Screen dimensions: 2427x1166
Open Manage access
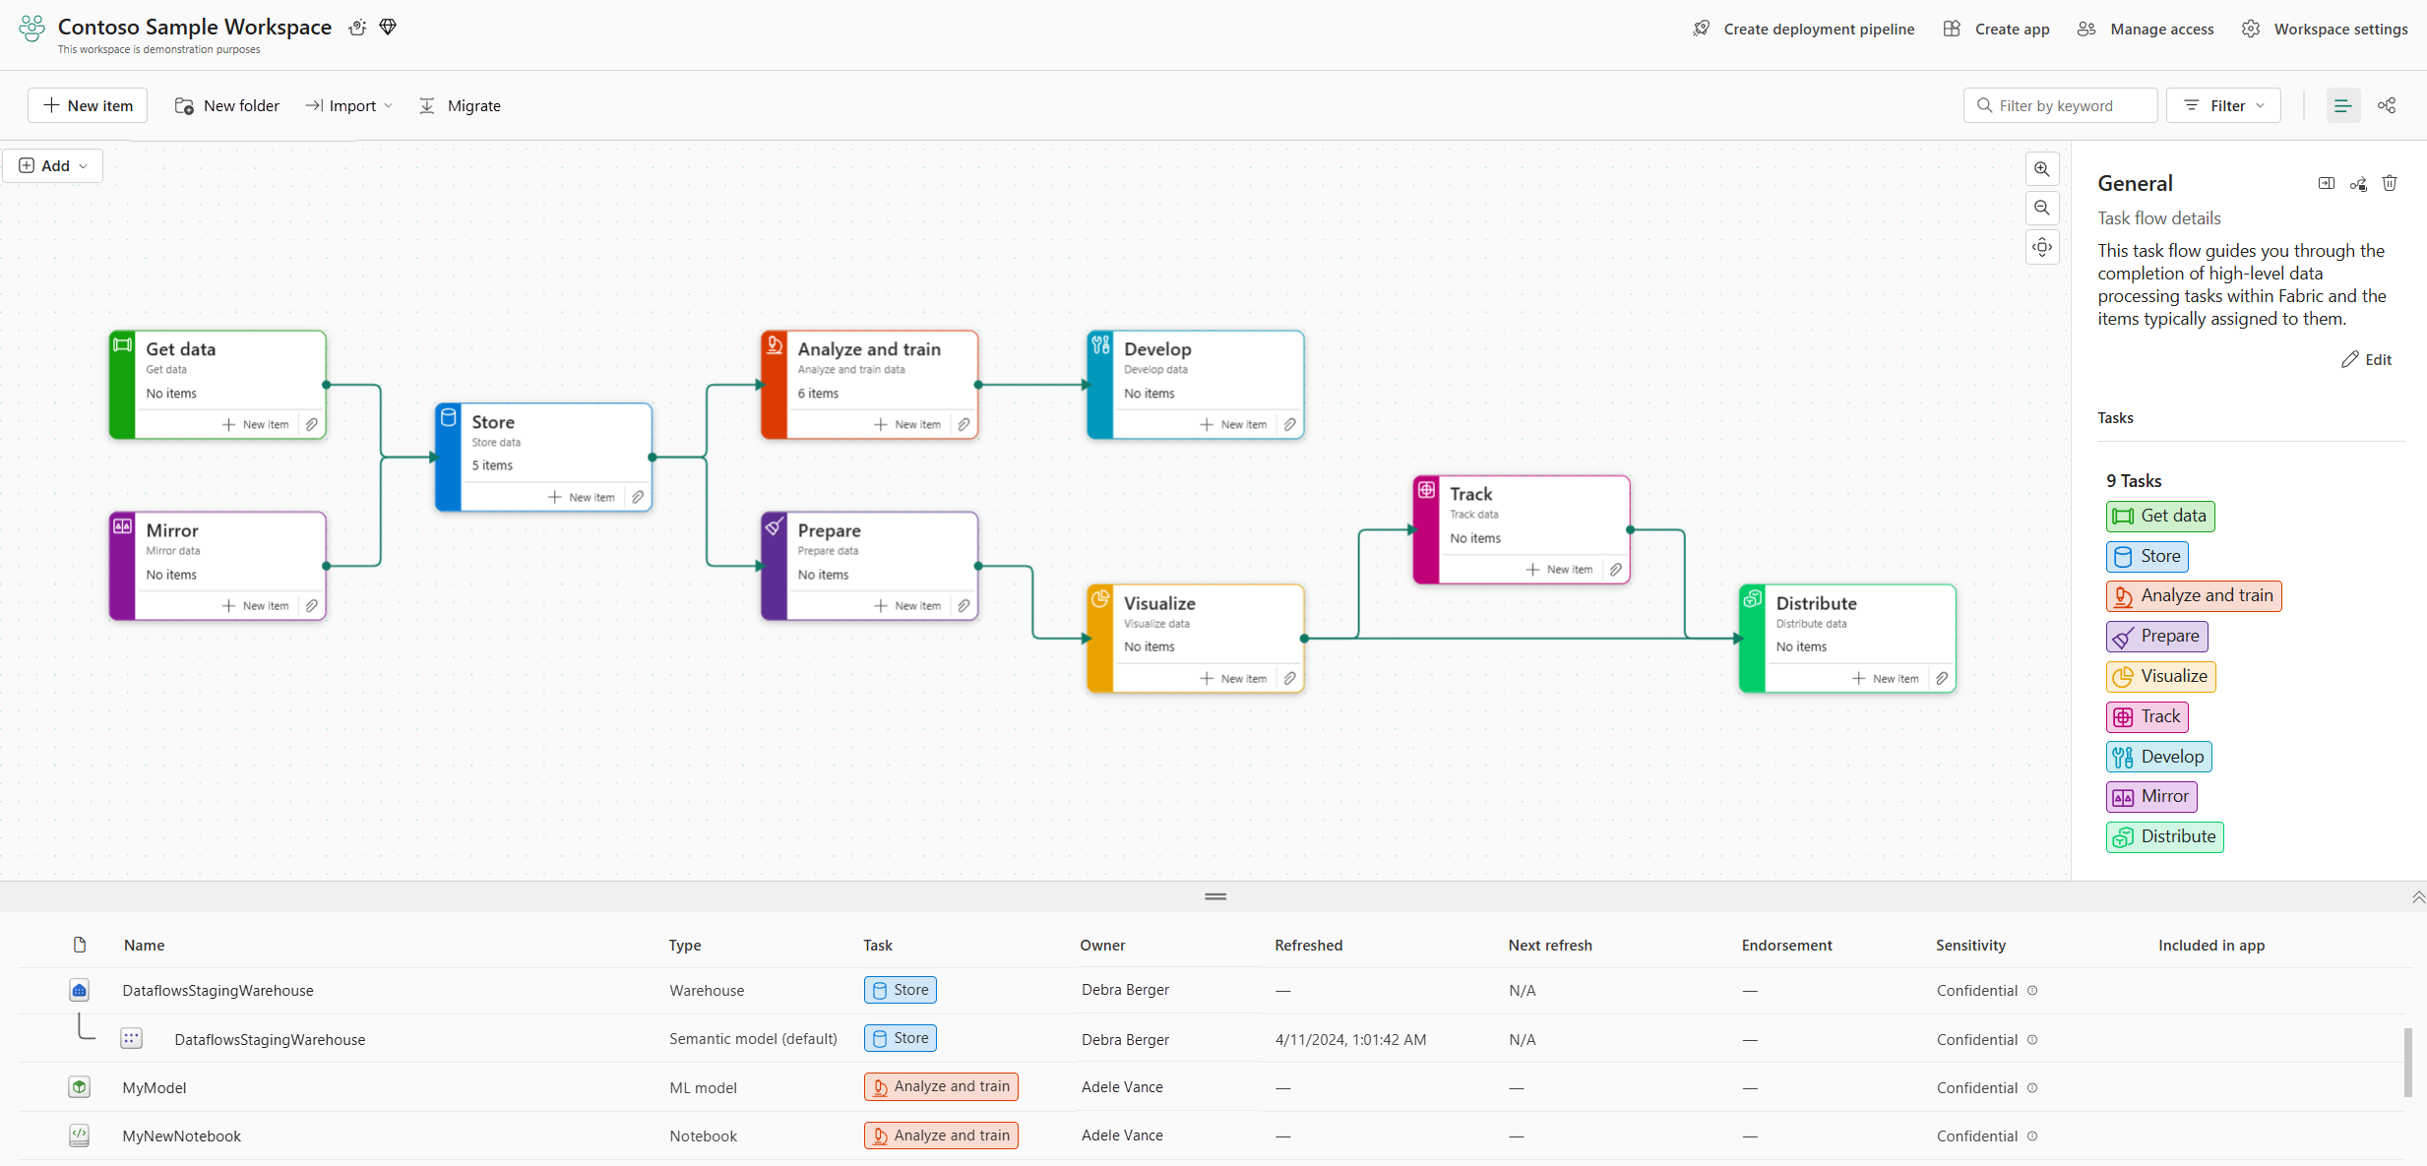pyautogui.click(x=2147, y=29)
